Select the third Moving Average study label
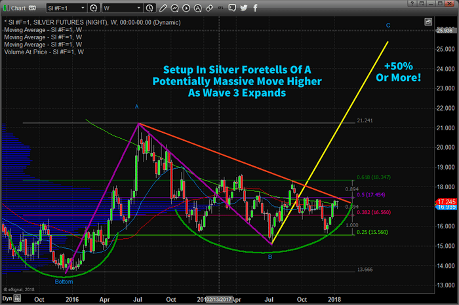The height and width of the screenshot is (305, 459). point(43,45)
